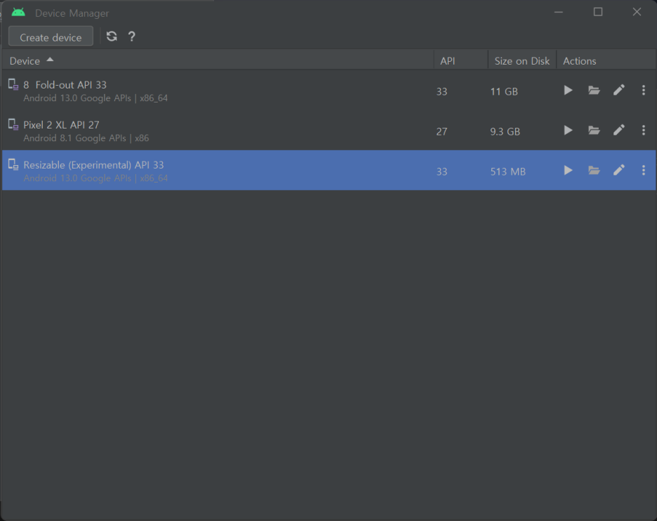Screen dimensions: 657x521
Task: Click the Create device button
Action: 51,37
